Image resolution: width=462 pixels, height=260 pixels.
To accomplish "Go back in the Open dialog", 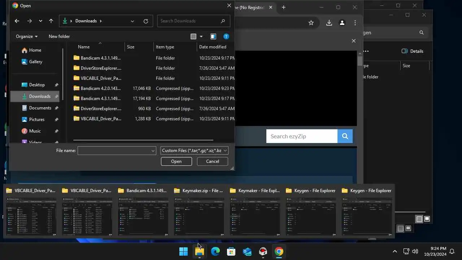I will pyautogui.click(x=17, y=21).
